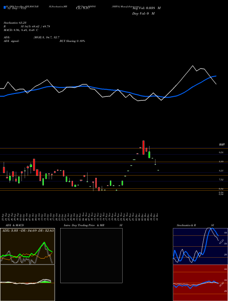Click the 8.21 price axis label
The width and height of the screenshot is (228, 301).
coord(221,171)
